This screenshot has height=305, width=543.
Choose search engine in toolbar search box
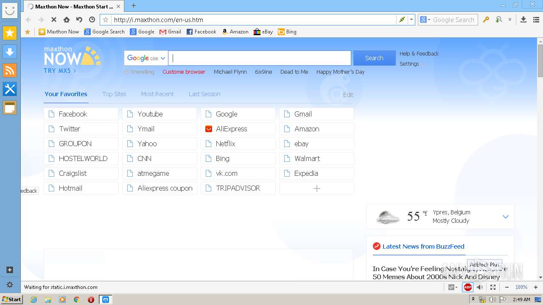pos(425,19)
